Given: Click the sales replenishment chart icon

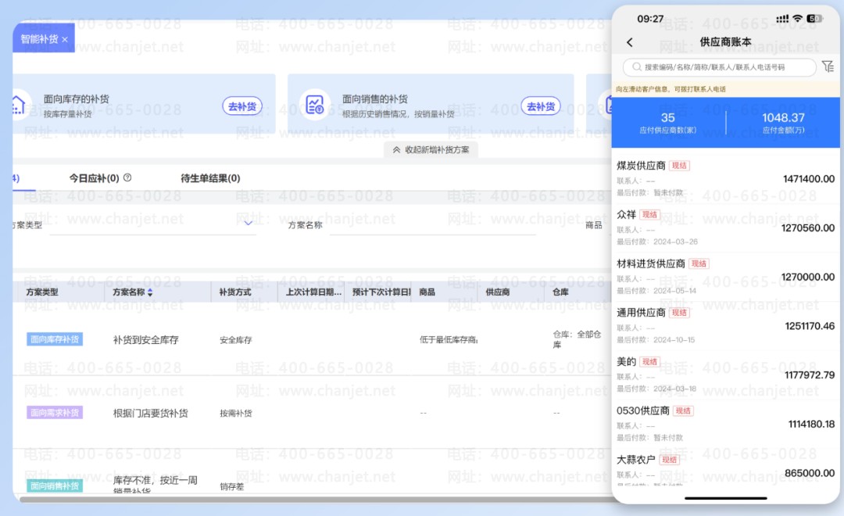Looking at the screenshot, I should pos(315,106).
